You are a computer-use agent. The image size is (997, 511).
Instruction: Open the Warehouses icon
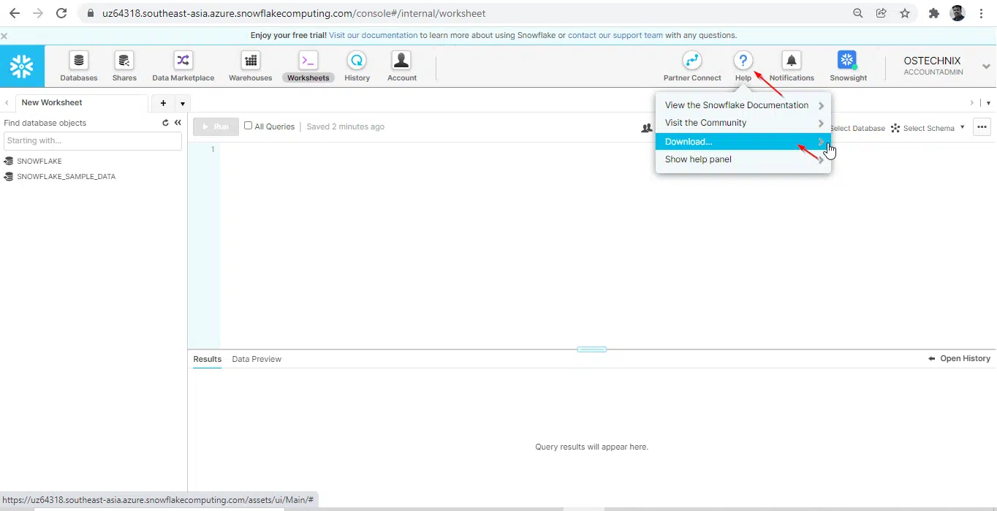[250, 61]
